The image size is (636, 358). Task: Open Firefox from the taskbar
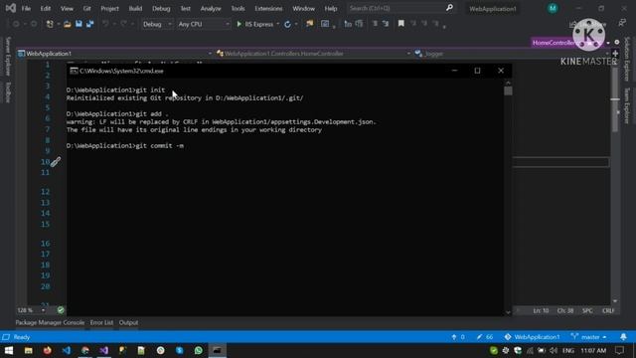(48, 351)
